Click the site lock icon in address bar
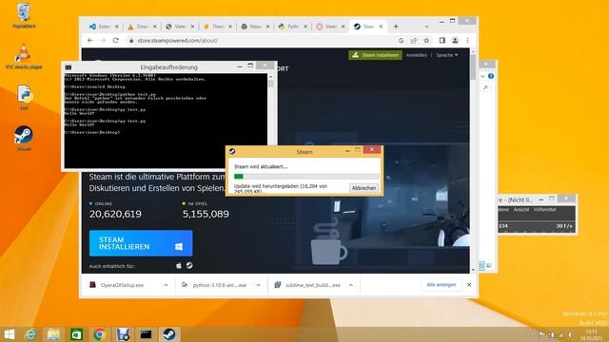This screenshot has height=342, width=609. (131, 40)
